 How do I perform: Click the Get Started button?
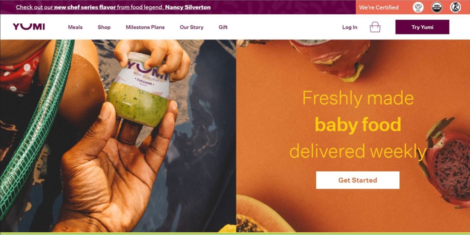coord(358,180)
